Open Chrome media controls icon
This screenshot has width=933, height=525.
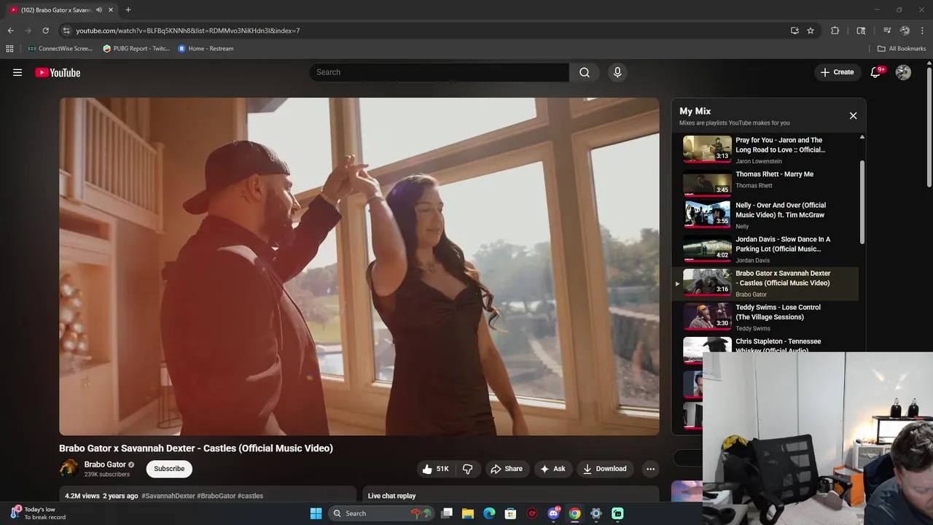click(887, 31)
